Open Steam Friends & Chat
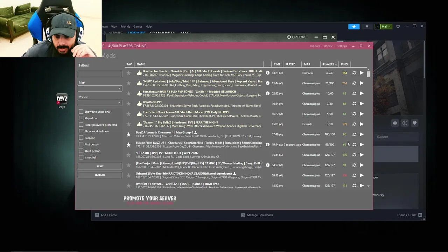 tap(409, 215)
